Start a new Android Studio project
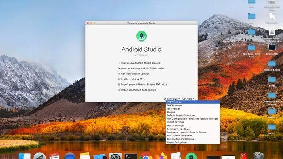 (140, 63)
